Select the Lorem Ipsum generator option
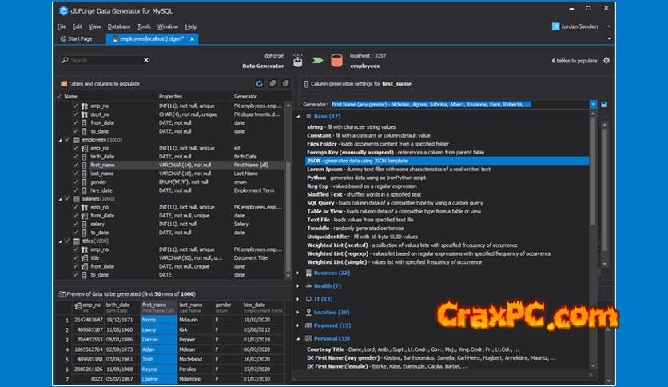The width and height of the screenshot is (668, 387). click(x=324, y=169)
